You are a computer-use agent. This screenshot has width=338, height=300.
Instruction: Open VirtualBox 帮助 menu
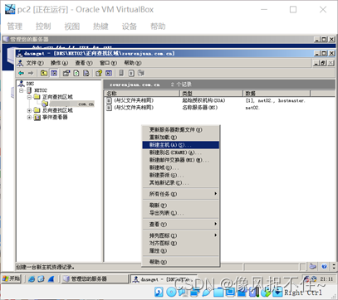158,27
